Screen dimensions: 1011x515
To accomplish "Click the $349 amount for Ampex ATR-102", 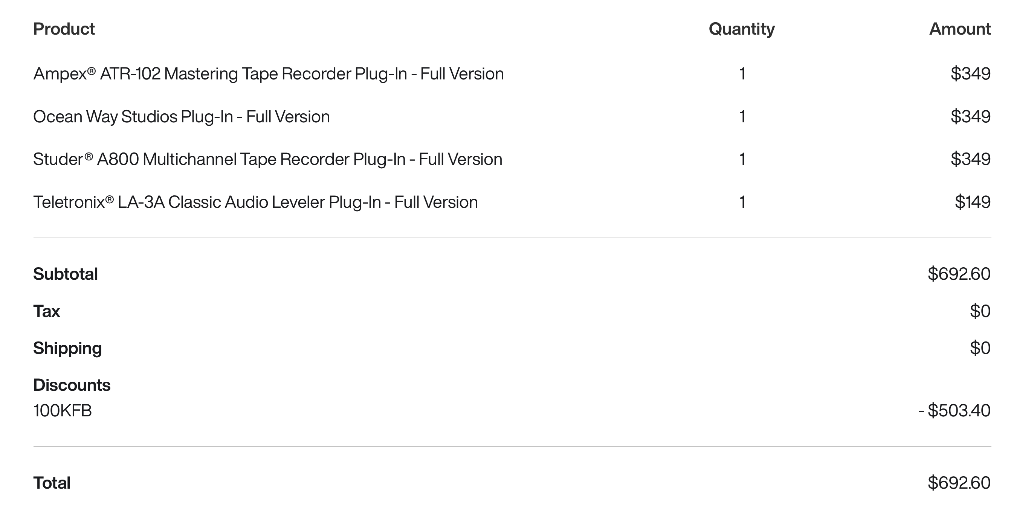I will tap(970, 74).
